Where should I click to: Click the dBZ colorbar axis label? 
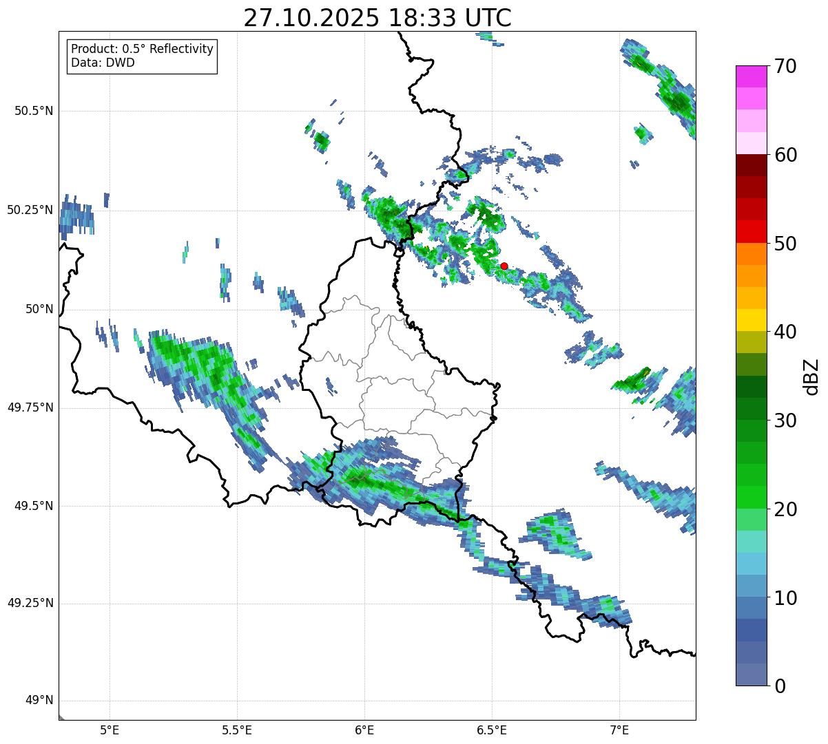[x=811, y=376]
